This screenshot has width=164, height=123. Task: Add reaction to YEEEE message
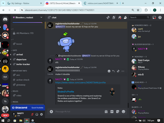109,71
